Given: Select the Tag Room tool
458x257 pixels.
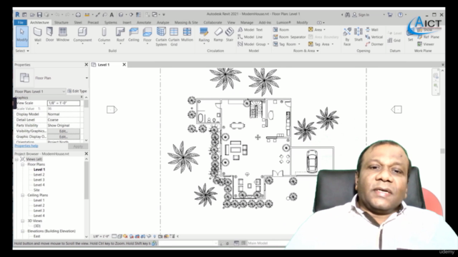Looking at the screenshot, I should (286, 44).
